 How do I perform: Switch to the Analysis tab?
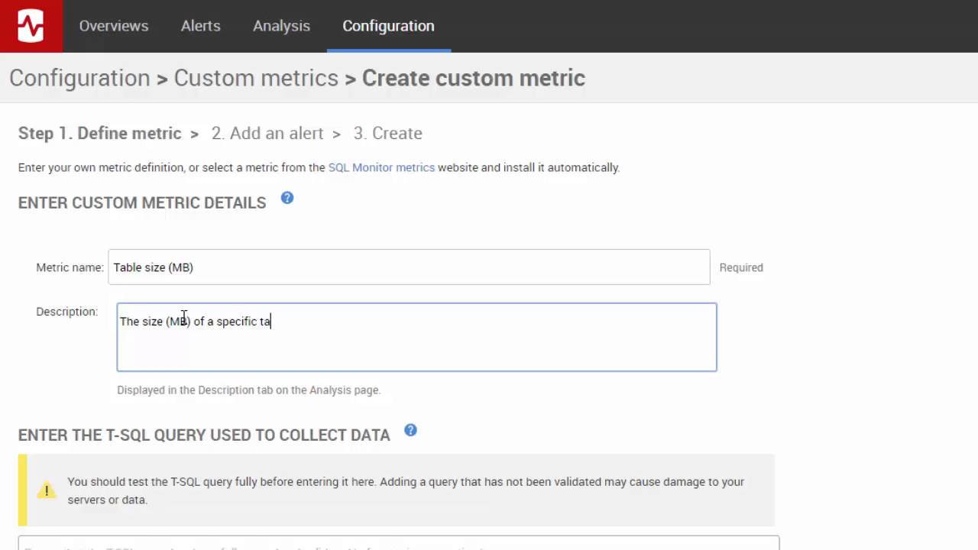tap(282, 26)
